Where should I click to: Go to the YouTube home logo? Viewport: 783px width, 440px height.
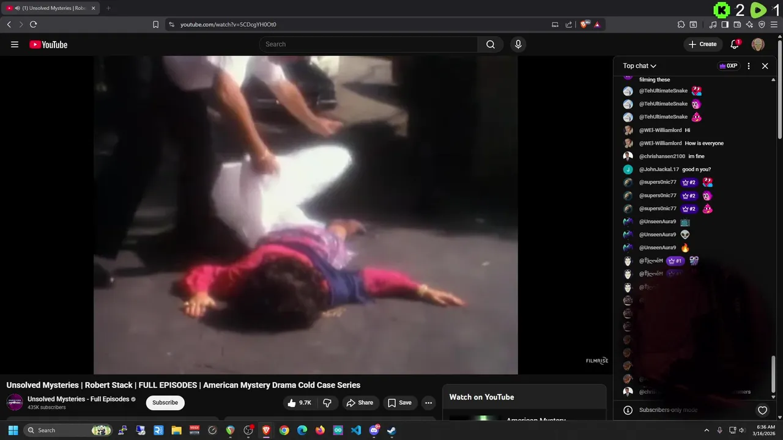click(48, 45)
